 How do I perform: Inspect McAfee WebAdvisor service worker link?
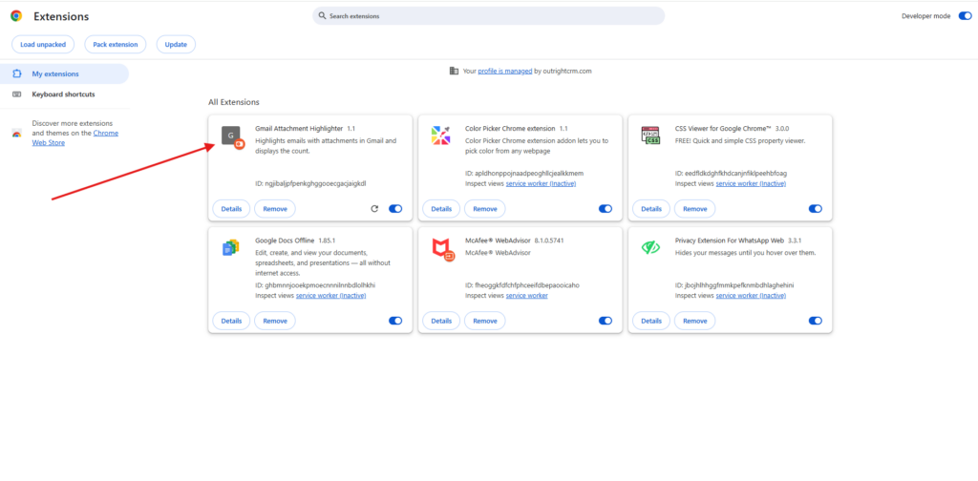[x=527, y=295]
